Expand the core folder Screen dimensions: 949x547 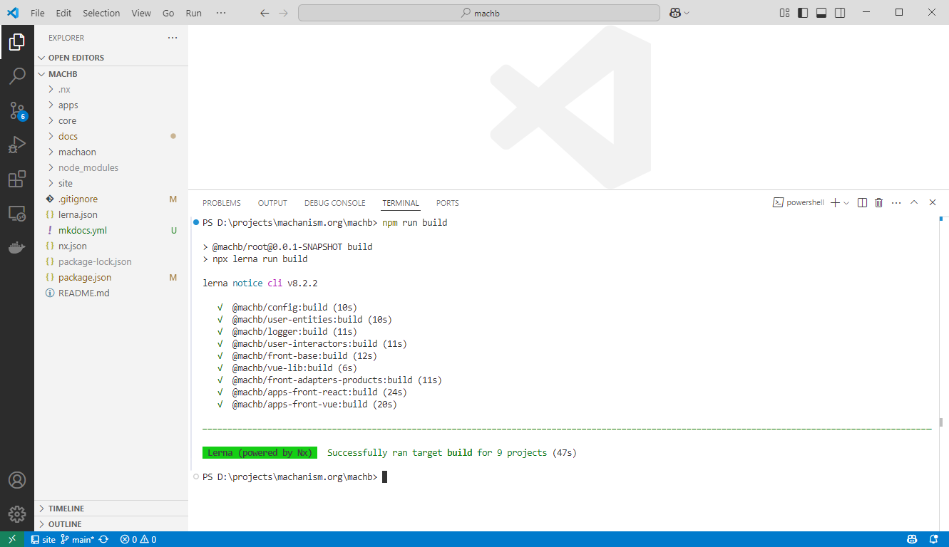tap(111, 121)
